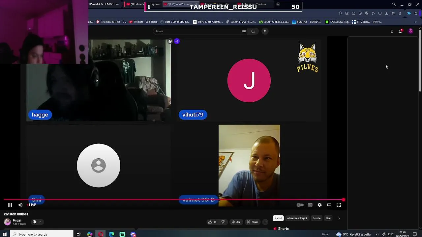Click the search magnifier button
Screen dimensions: 422x237
pyautogui.click(x=253, y=31)
